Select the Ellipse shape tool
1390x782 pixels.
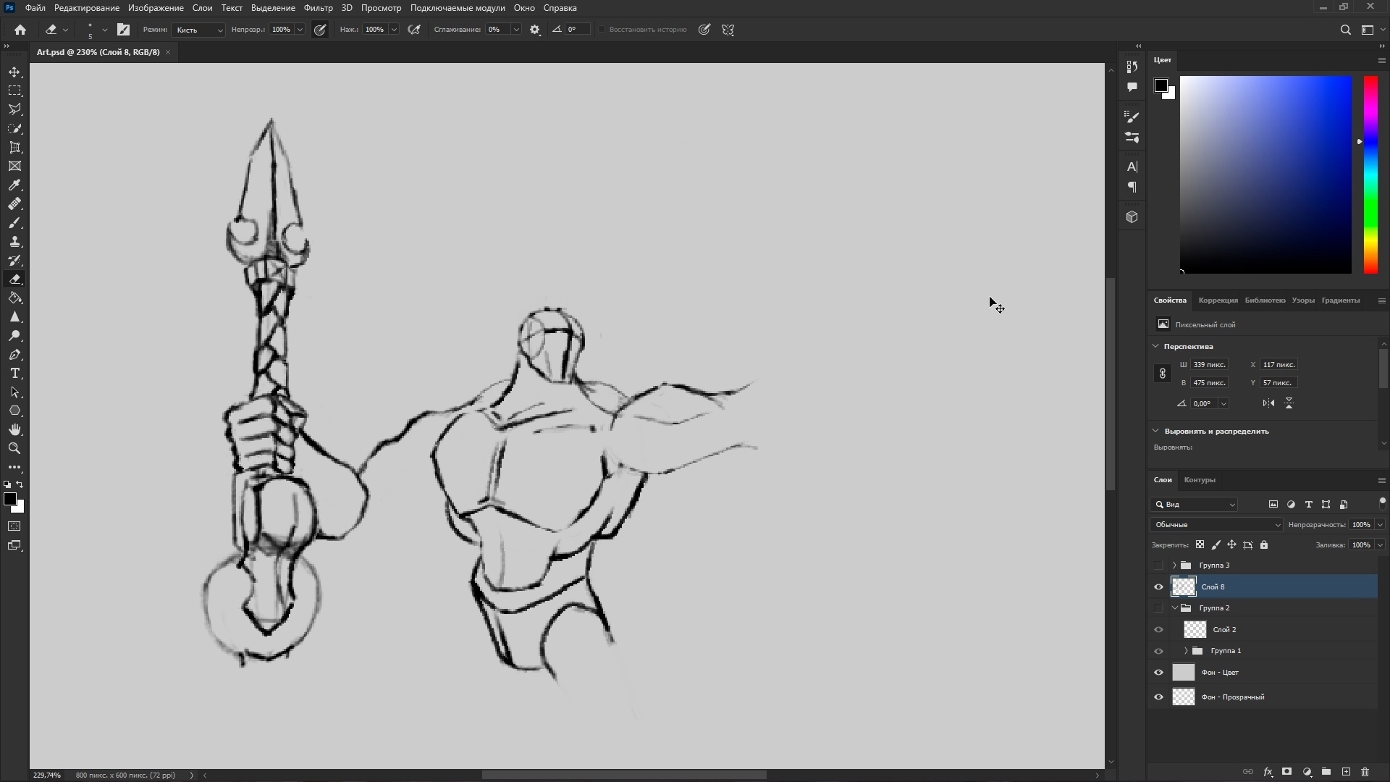pos(14,411)
